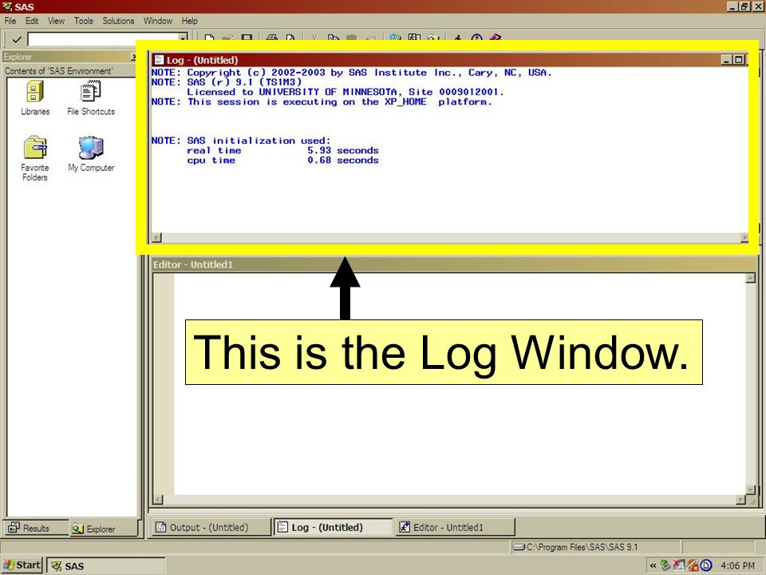The image size is (766, 575).
Task: Click 'SAS initialization used:' log line
Action: [259, 141]
